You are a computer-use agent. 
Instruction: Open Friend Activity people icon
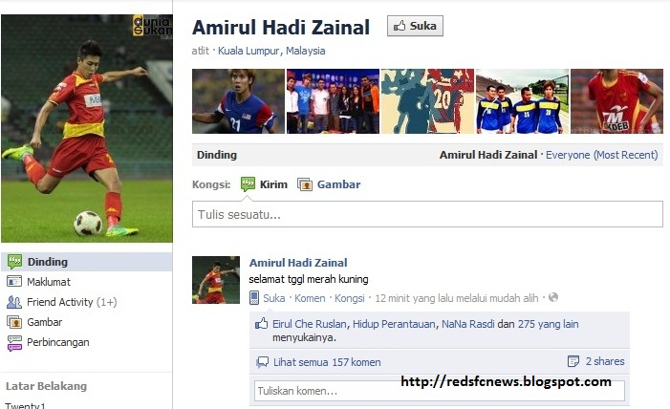[x=14, y=302]
